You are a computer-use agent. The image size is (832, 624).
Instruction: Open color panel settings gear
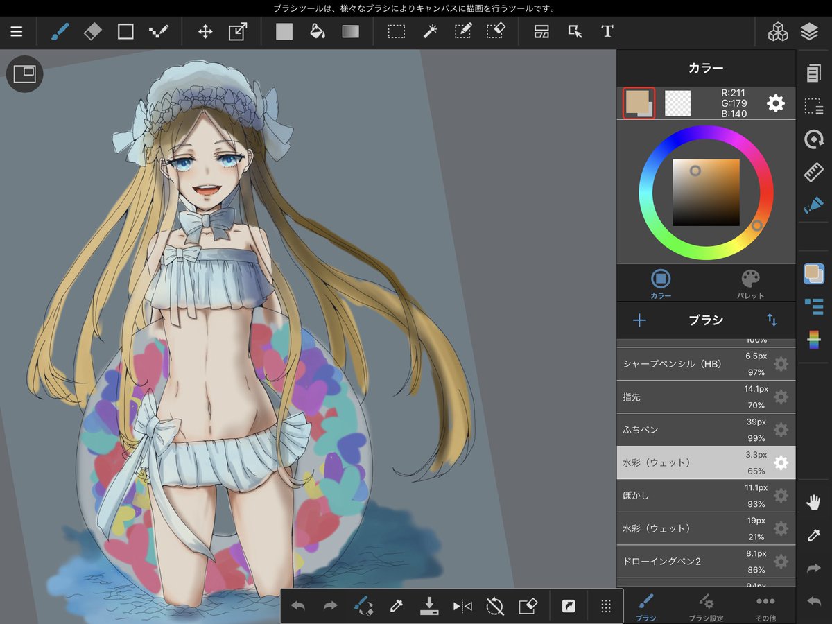pos(776,104)
